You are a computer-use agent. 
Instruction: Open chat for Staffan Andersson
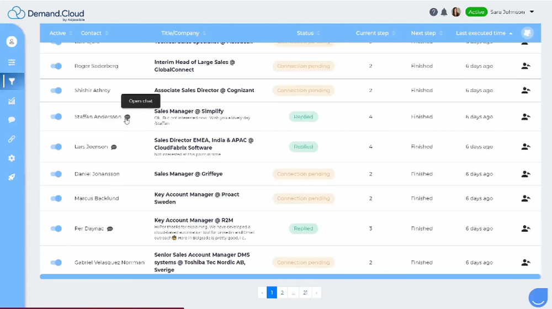[127, 117]
